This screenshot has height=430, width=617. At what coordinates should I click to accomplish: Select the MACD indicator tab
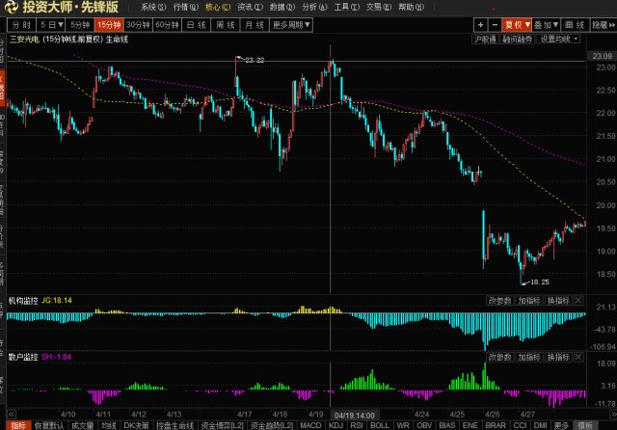[x=310, y=424]
